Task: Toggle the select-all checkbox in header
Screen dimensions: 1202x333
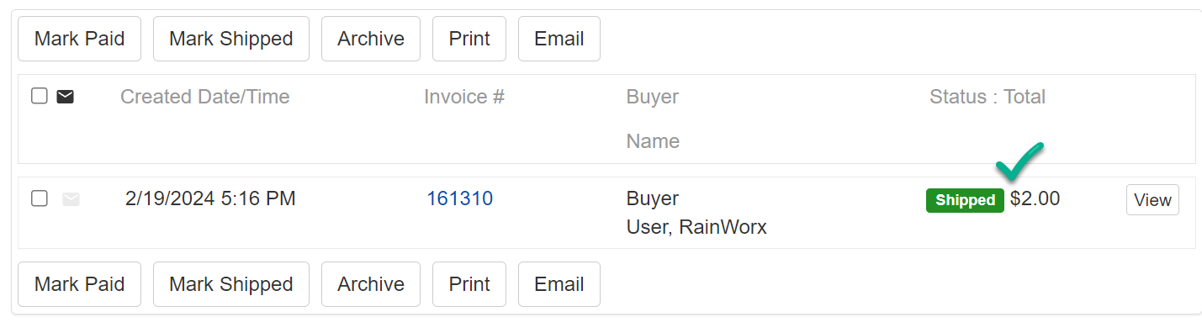Action: [39, 96]
